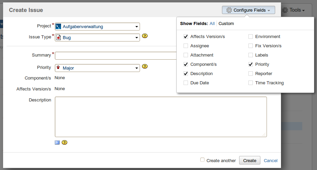Image resolution: width=317 pixels, height=170 pixels.
Task: Select the All fields tab
Action: (212, 24)
